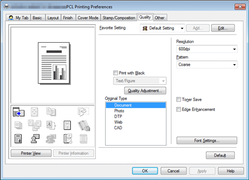The image size is (249, 180).
Task: Click the My Tab person icon
Action: (11, 18)
